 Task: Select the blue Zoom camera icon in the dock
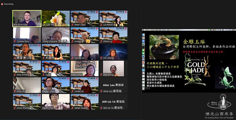tap(143, 41)
